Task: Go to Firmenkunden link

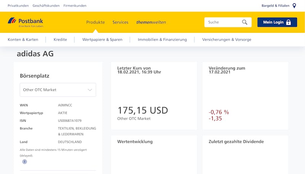Action: [x=75, y=6]
